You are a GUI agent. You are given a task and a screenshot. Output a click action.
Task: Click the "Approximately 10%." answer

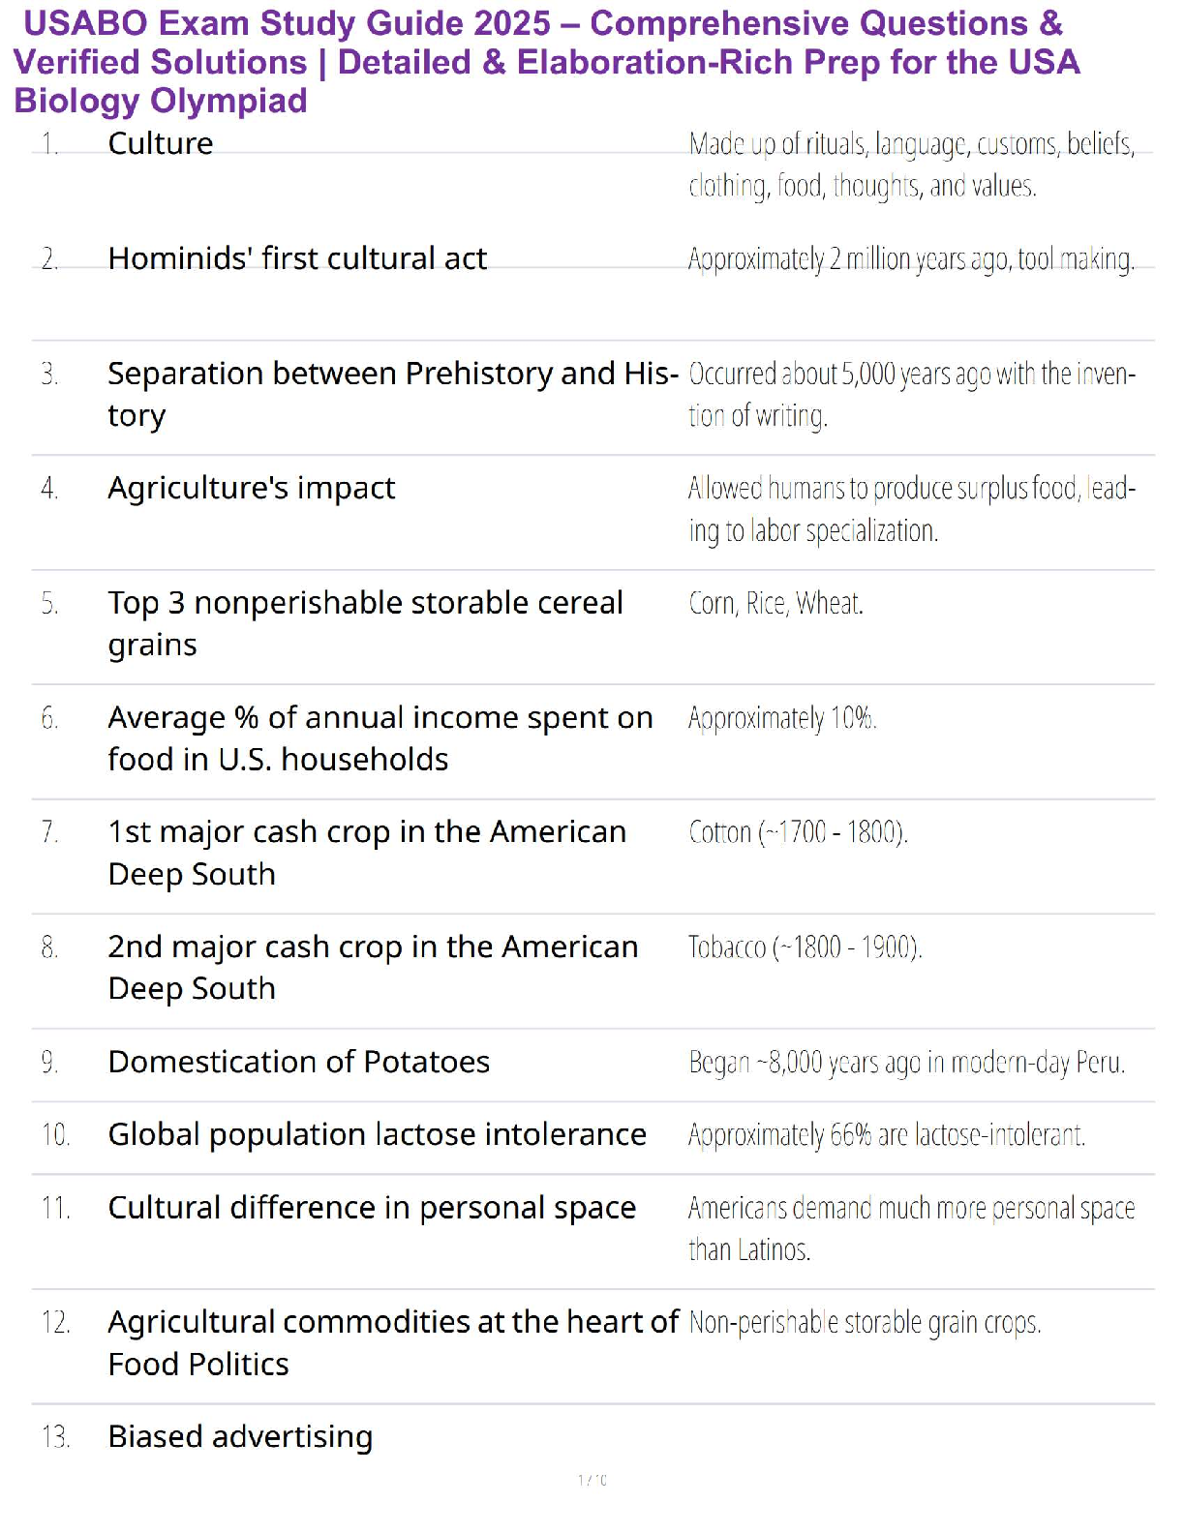pos(782,718)
